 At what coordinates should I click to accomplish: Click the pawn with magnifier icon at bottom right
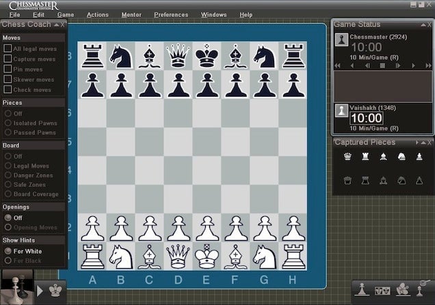click(419, 289)
